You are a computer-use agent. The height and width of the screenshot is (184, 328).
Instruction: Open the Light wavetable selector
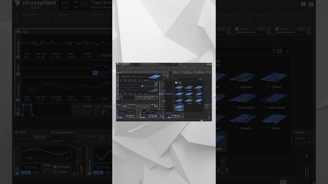tap(150, 94)
